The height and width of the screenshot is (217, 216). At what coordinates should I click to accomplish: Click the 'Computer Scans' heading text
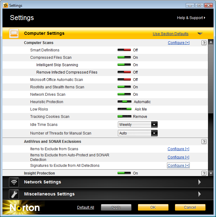(39, 43)
